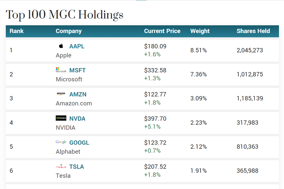This screenshot has width=284, height=189.
Task: Click the Apple logo icon
Action: pos(61,46)
